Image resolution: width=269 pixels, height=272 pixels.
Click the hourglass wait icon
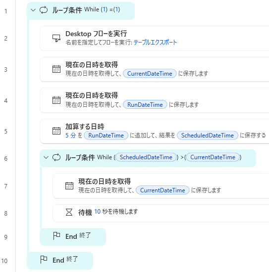point(69,212)
